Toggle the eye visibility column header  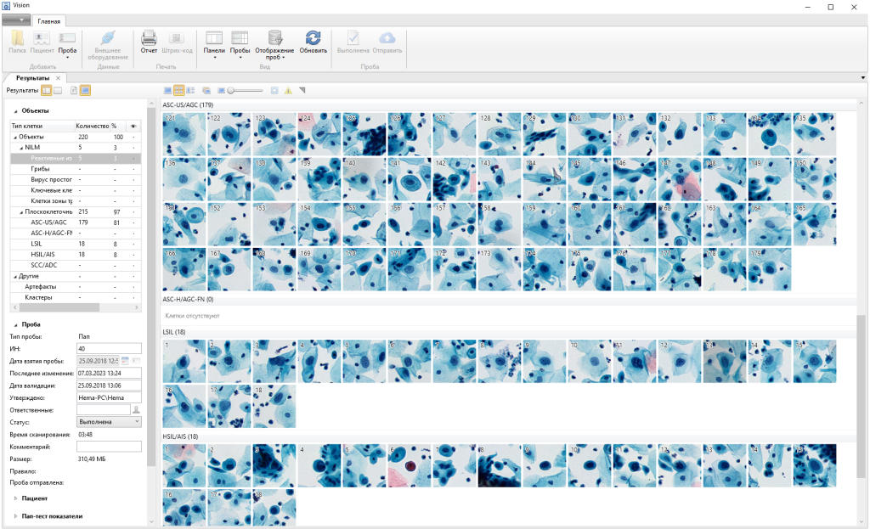pos(133,126)
